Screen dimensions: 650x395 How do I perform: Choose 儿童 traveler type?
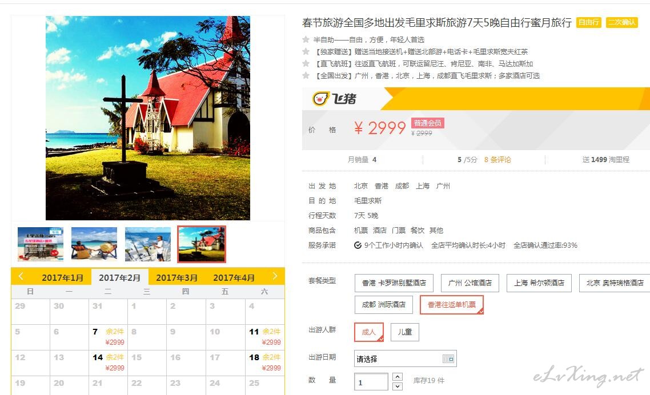pyautogui.click(x=404, y=332)
